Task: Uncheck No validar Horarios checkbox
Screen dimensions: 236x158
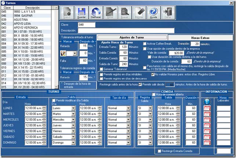Action: [x=153, y=74]
